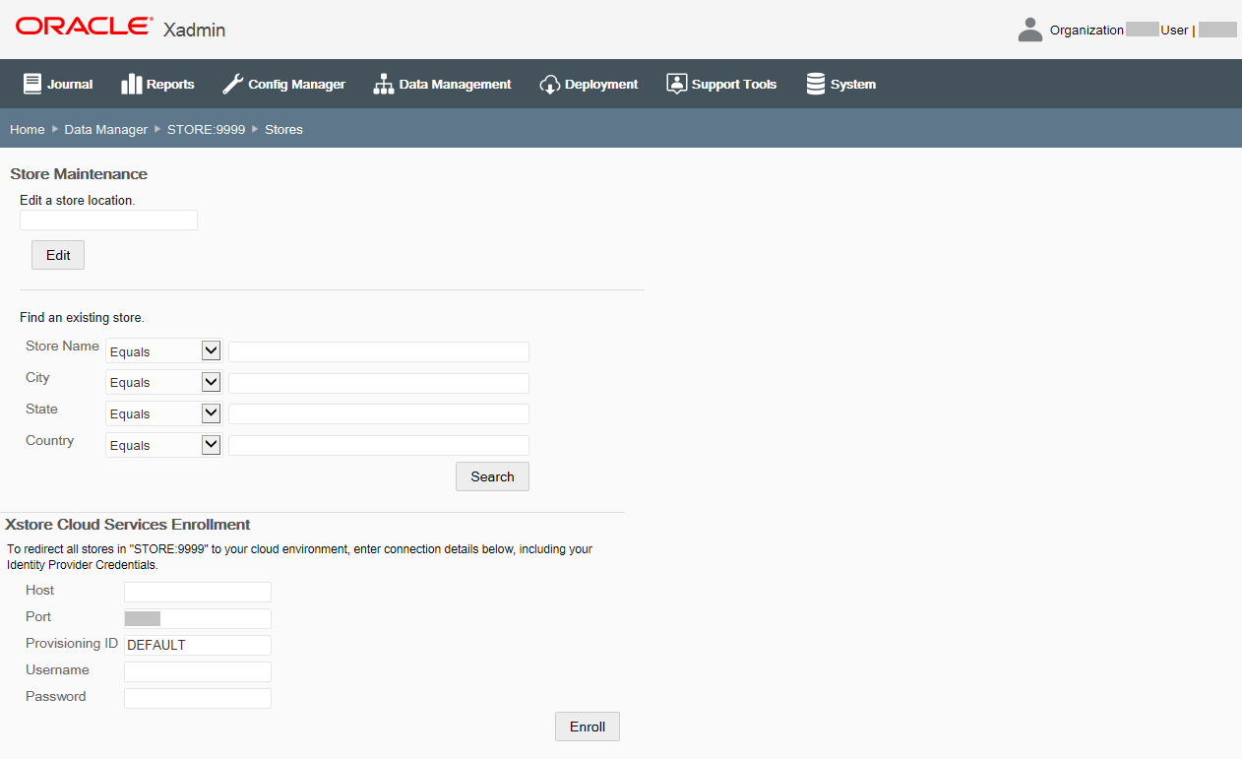Open the Store Name condition dropdown
This screenshot has height=759, width=1242.
163,350
